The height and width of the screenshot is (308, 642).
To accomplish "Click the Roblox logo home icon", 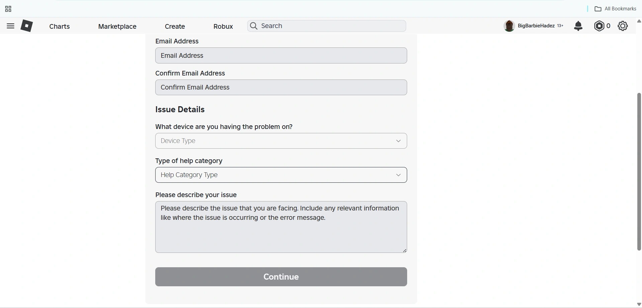I will coord(27,26).
